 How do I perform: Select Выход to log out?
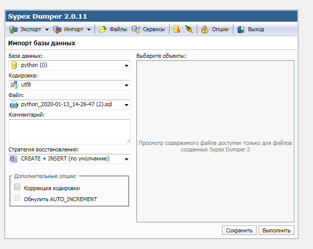pos(256,29)
